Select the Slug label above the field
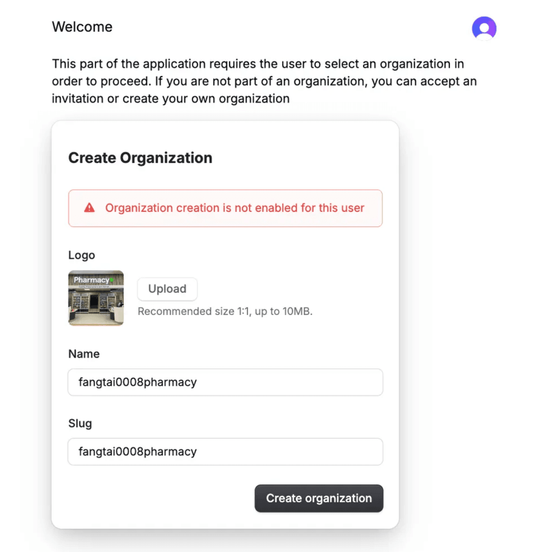This screenshot has width=556, height=552. tap(80, 423)
